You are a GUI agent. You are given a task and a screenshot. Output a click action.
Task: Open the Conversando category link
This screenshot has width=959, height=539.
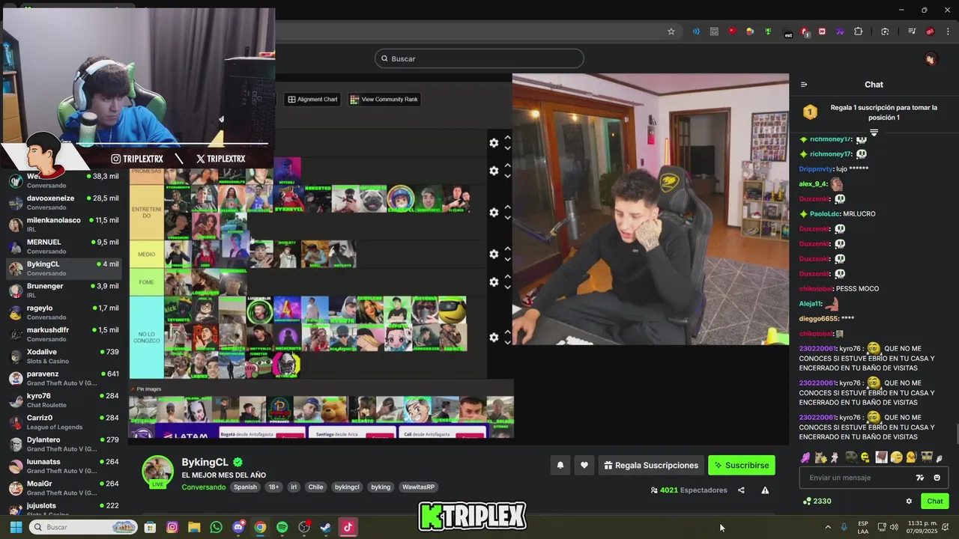tap(203, 487)
